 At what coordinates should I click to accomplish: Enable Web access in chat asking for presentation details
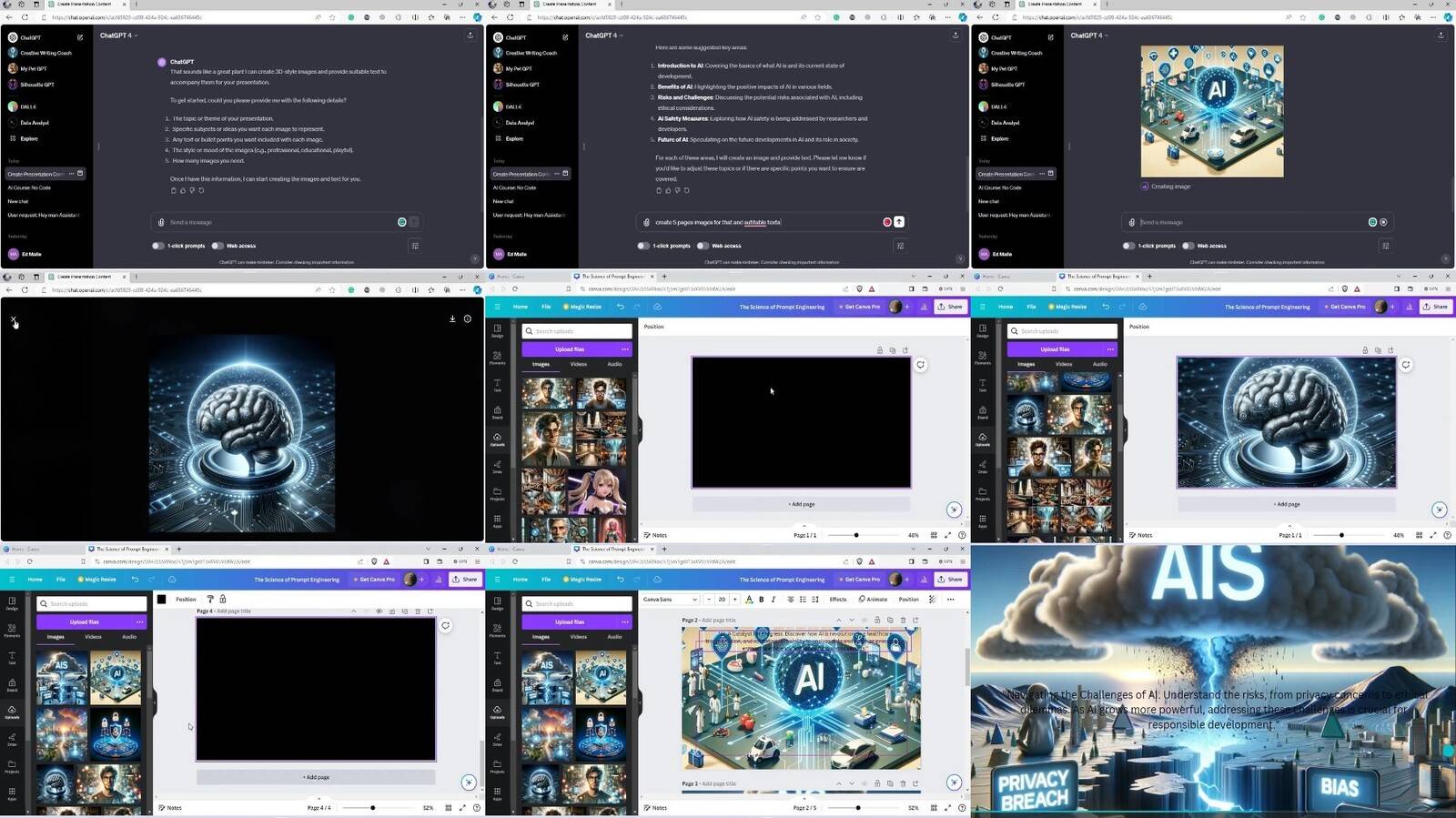[217, 246]
